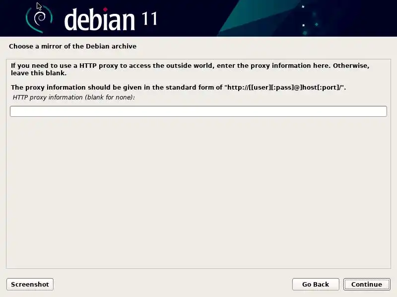Click the 'Choose a mirror of the Debian archive' heading

coord(72,46)
